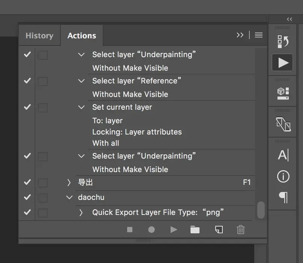
Task: Click the Actions panel vertical scrollbar thumb
Action: pyautogui.click(x=261, y=210)
